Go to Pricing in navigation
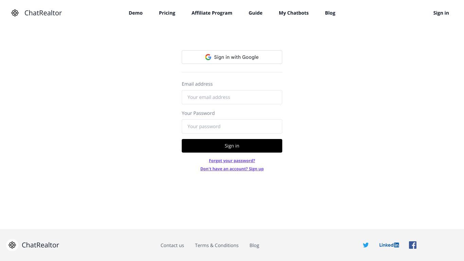This screenshot has width=464, height=261. point(167,13)
